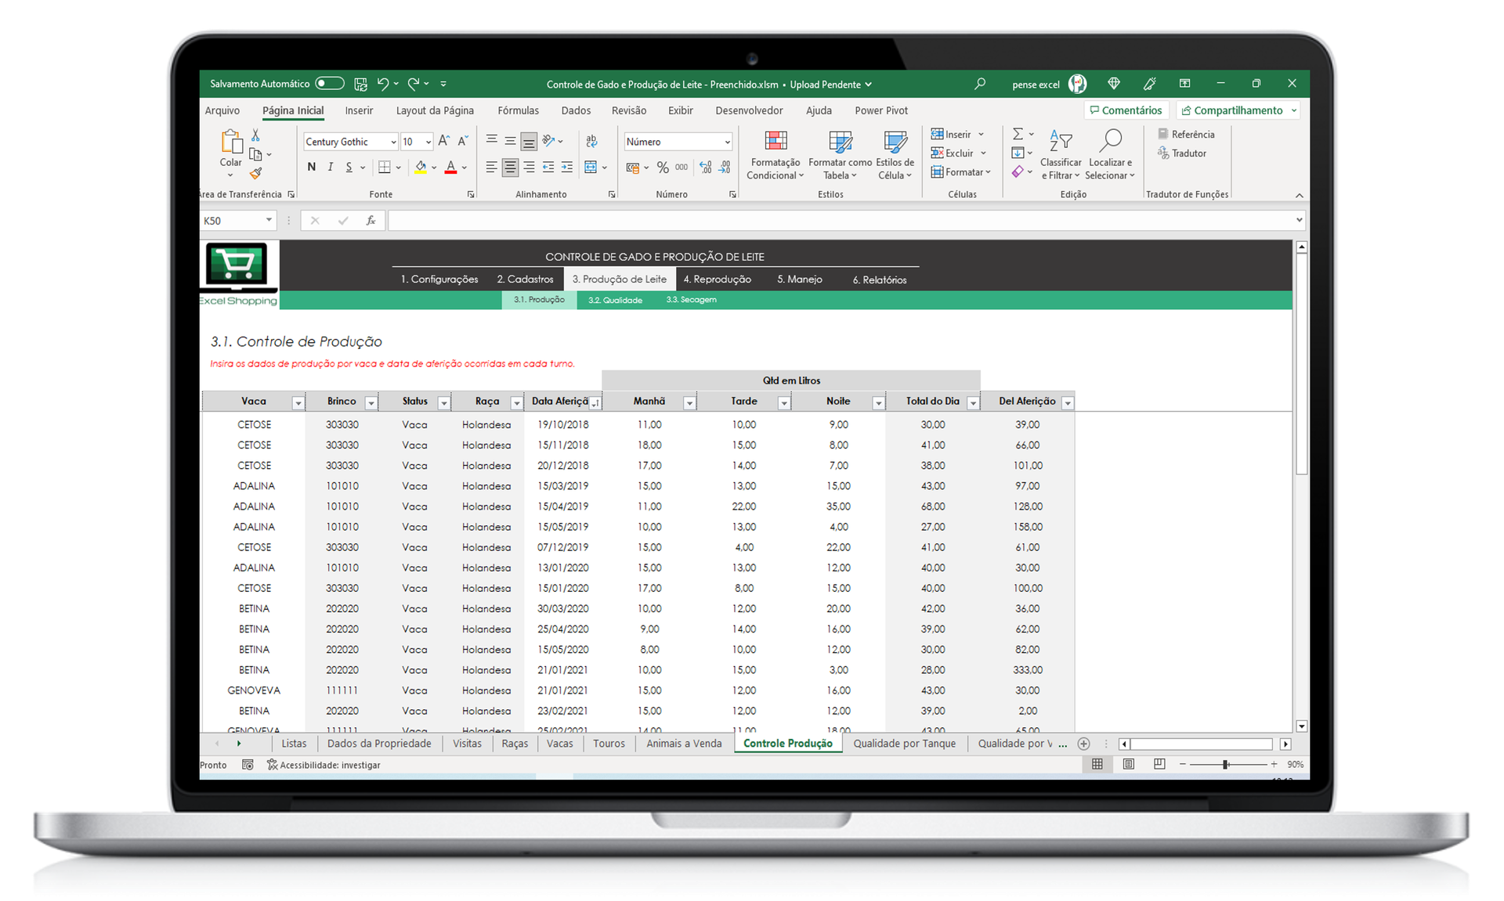Click the percent style icon

(x=663, y=167)
